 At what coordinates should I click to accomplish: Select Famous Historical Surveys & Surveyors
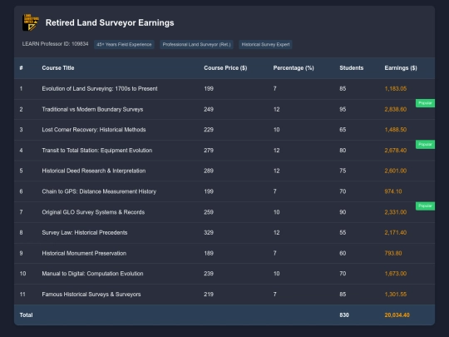(91, 295)
